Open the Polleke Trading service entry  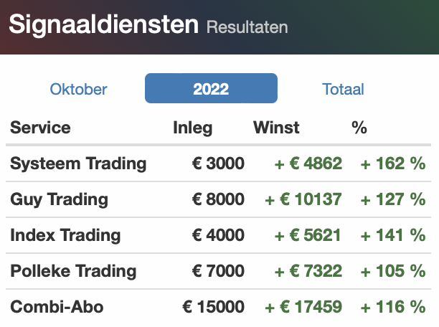73,271
